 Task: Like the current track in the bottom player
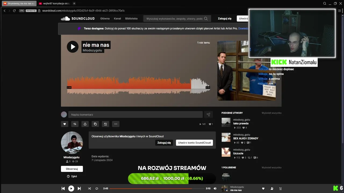click(x=263, y=188)
